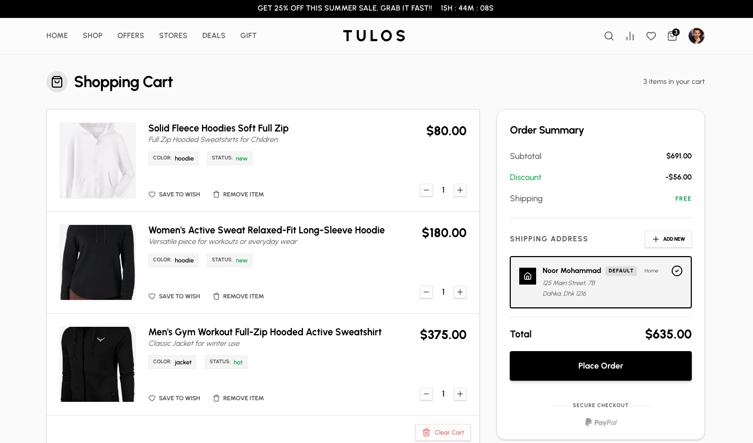The height and width of the screenshot is (443, 753).
Task: Click the home icon on Noor Mohammad's address card
Action: [527, 276]
